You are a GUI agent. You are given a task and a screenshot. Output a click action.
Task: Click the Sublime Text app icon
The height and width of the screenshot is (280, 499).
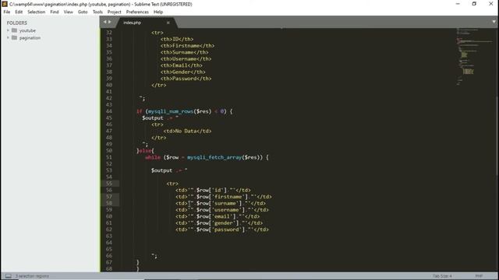5,4
